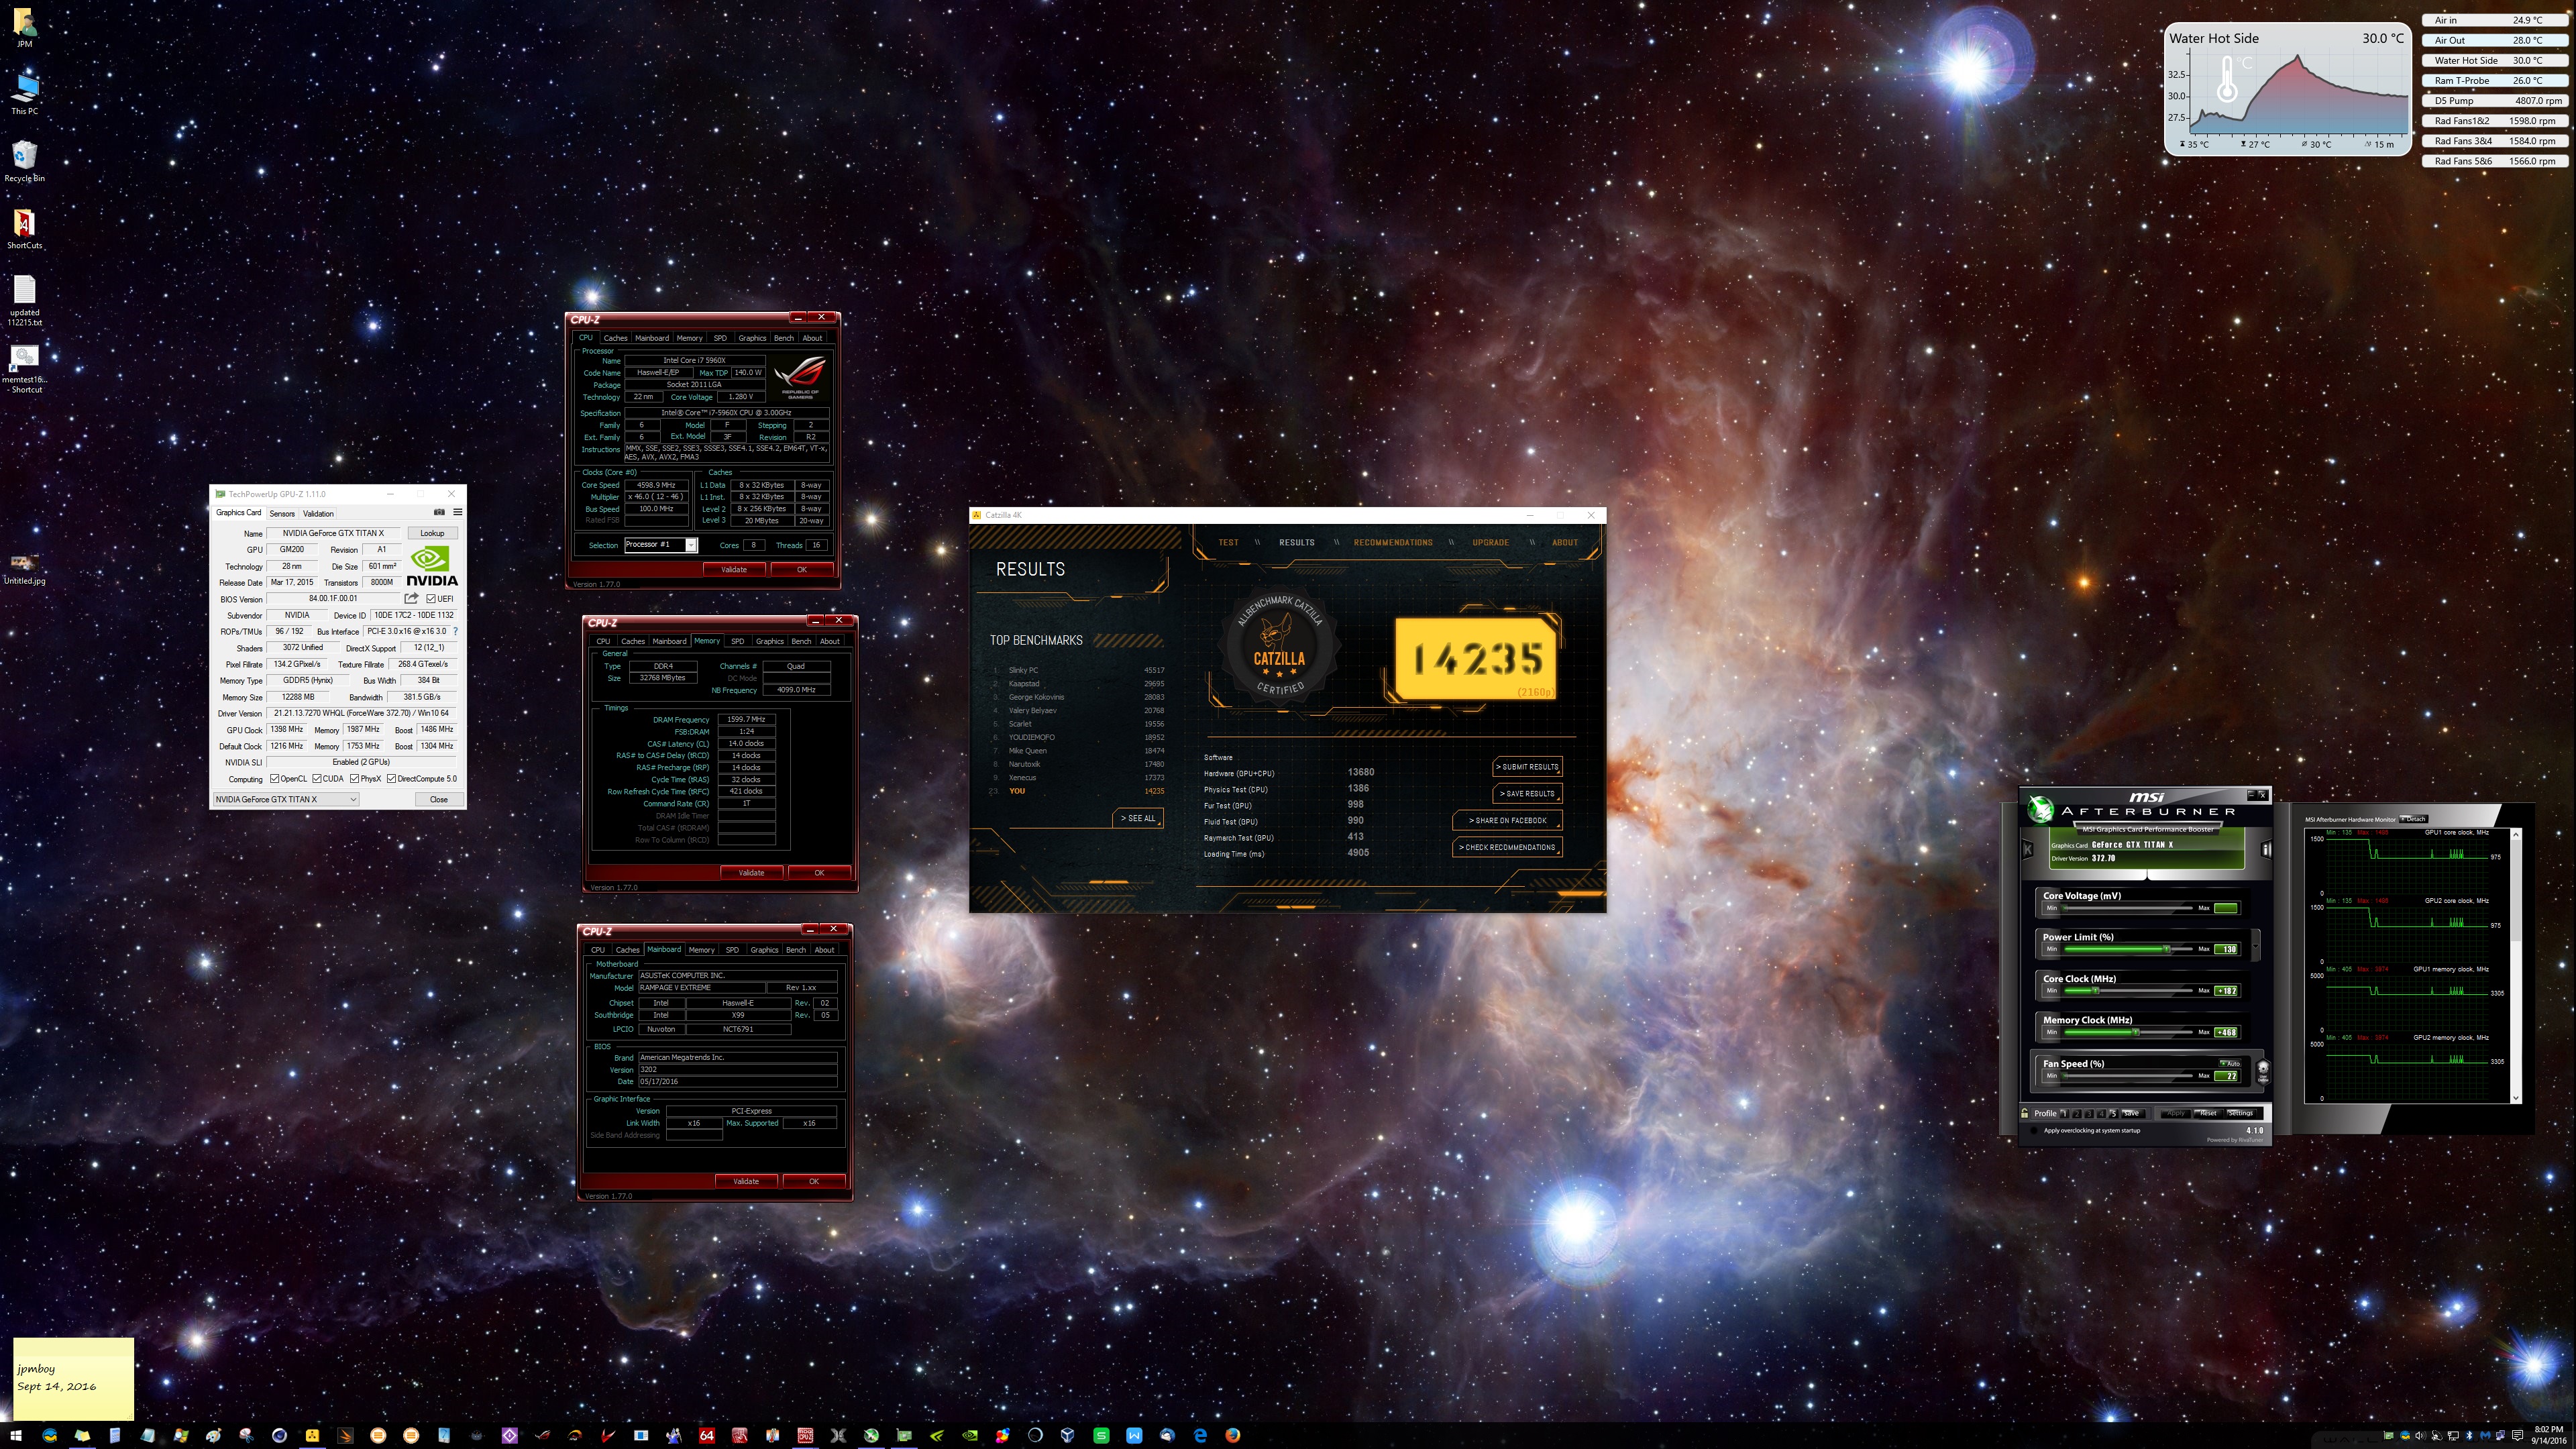The image size is (2576, 1449).
Task: Open Afterburner Settings button
Action: (x=2241, y=1113)
